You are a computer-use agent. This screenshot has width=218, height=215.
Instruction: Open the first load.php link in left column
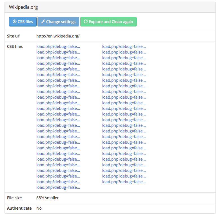(x=58, y=46)
